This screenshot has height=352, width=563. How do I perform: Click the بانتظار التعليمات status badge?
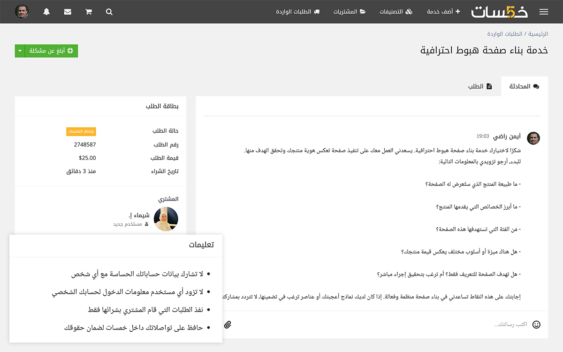tap(81, 131)
